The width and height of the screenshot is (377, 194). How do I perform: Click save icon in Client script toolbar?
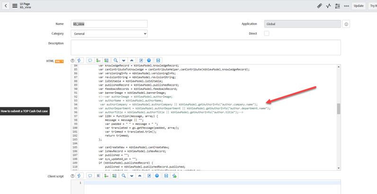click(166, 176)
